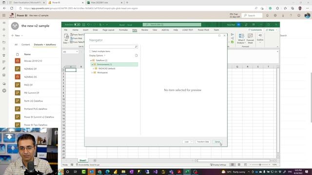Check Select multiple items box

(x=90, y=51)
